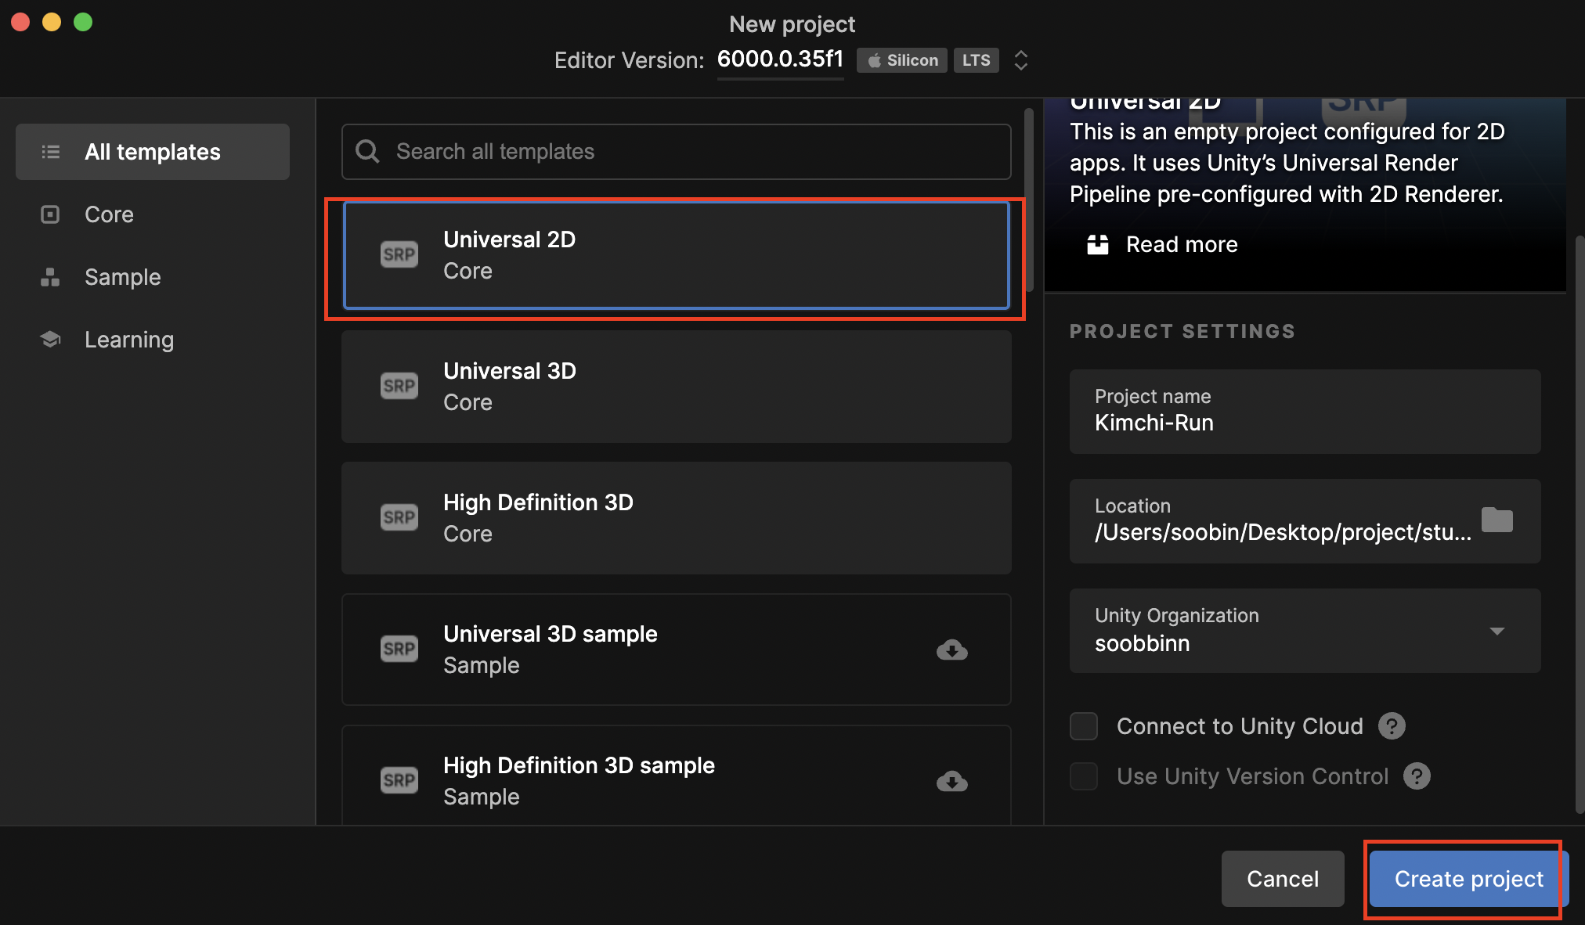The height and width of the screenshot is (925, 1585).
Task: Click the search magnifier icon
Action: click(367, 151)
